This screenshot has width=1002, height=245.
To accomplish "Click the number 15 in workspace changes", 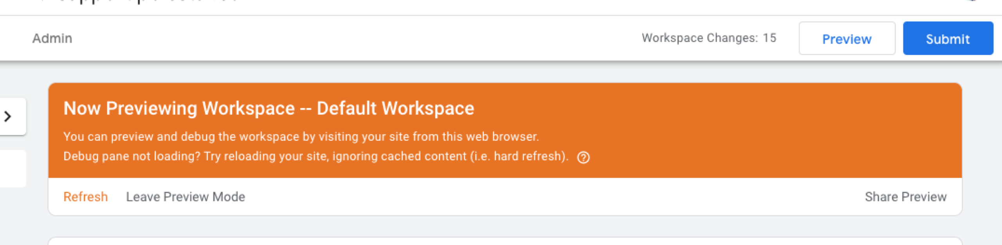I will coord(770,38).
